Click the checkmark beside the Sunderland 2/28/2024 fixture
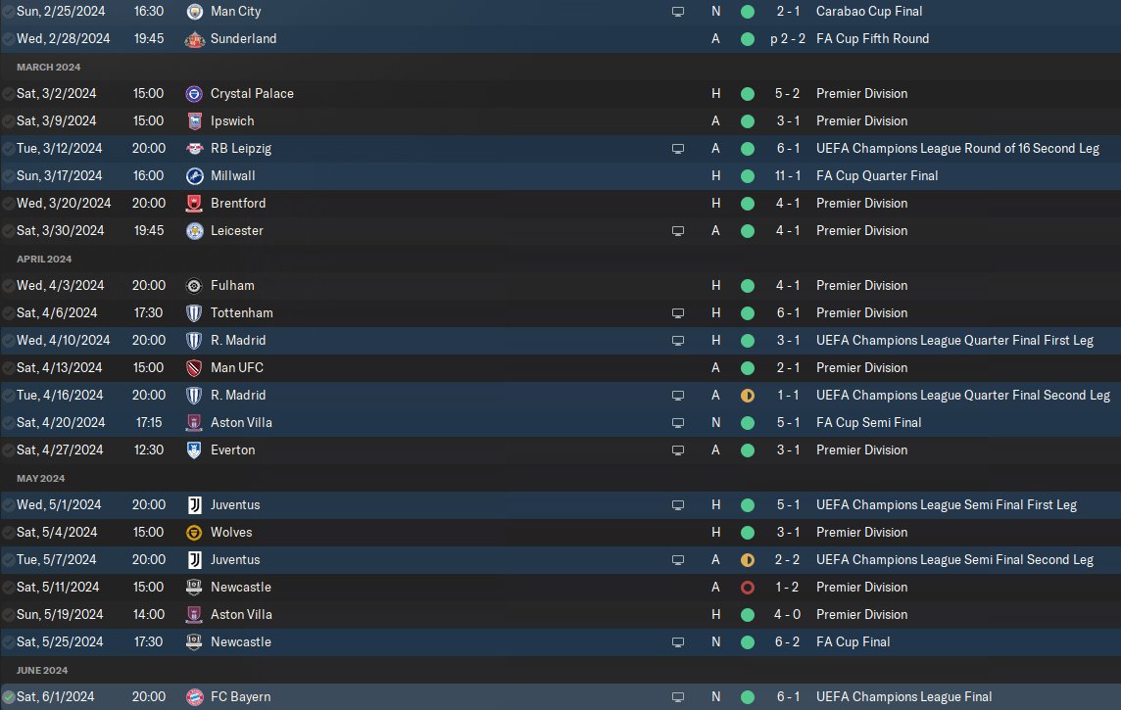This screenshot has width=1121, height=710. [x=9, y=39]
